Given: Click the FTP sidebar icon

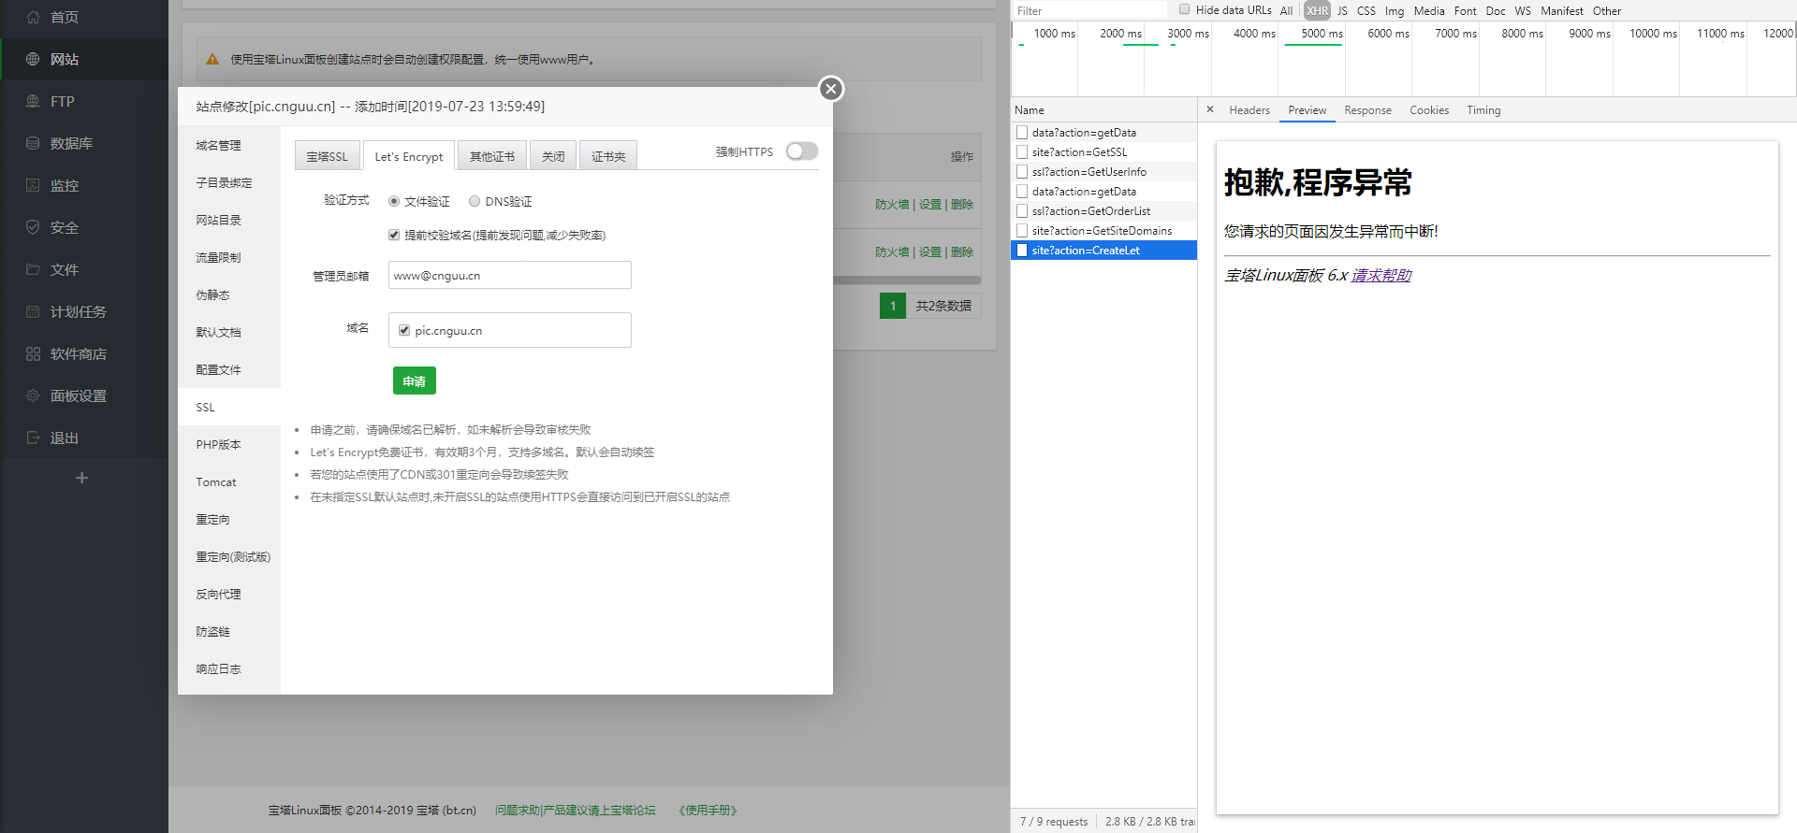Looking at the screenshot, I should tap(33, 101).
